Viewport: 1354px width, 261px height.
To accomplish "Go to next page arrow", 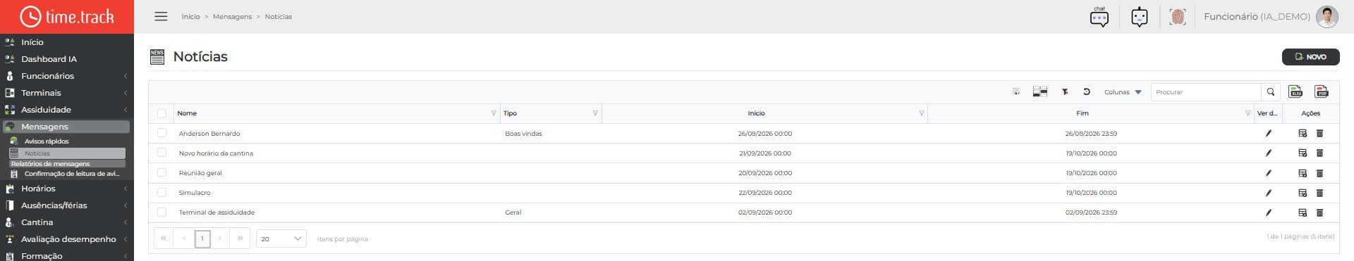I will tap(220, 238).
